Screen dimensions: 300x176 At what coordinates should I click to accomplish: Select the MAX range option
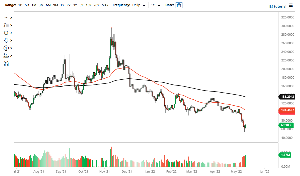tap(105, 5)
